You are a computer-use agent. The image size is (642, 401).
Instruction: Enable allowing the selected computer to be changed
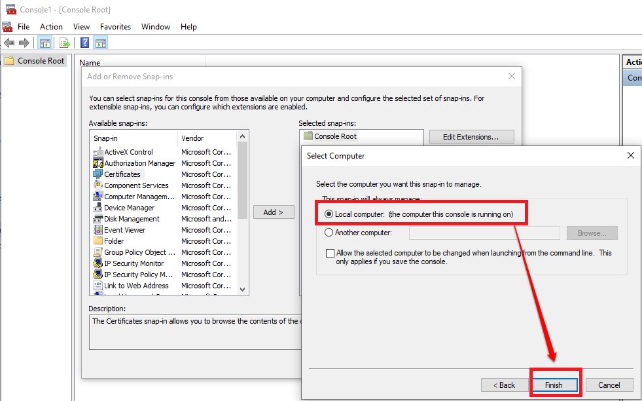(x=329, y=253)
